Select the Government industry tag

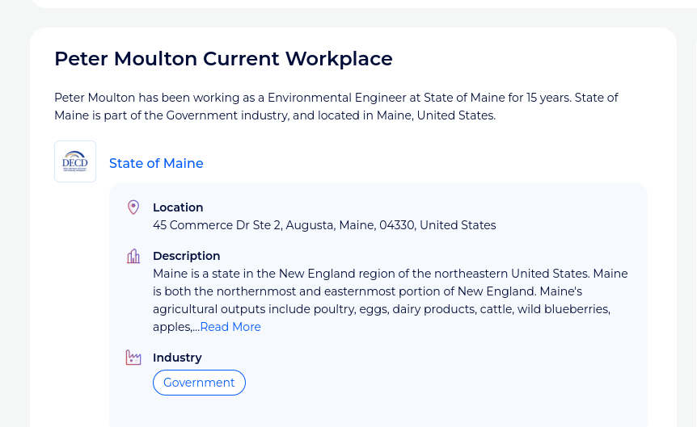(199, 383)
